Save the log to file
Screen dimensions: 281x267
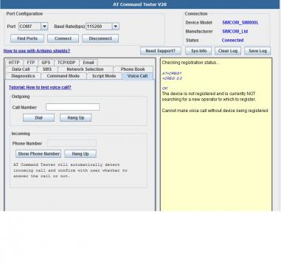click(x=257, y=51)
